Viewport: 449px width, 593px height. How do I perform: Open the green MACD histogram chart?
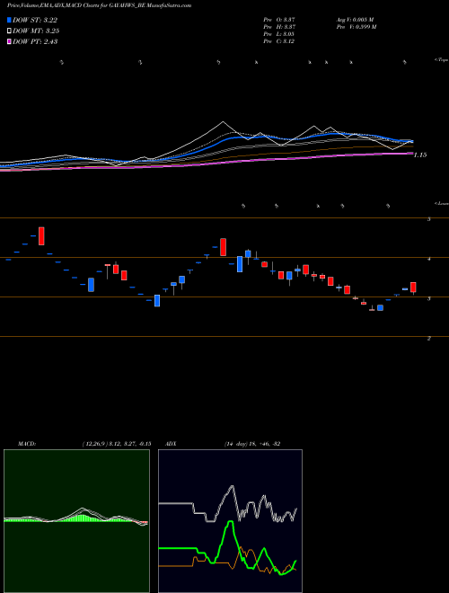[76, 521]
